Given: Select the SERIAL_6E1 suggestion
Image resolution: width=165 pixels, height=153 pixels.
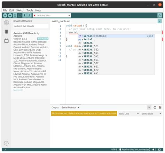Looking at the screenshot, I should pos(116,67).
